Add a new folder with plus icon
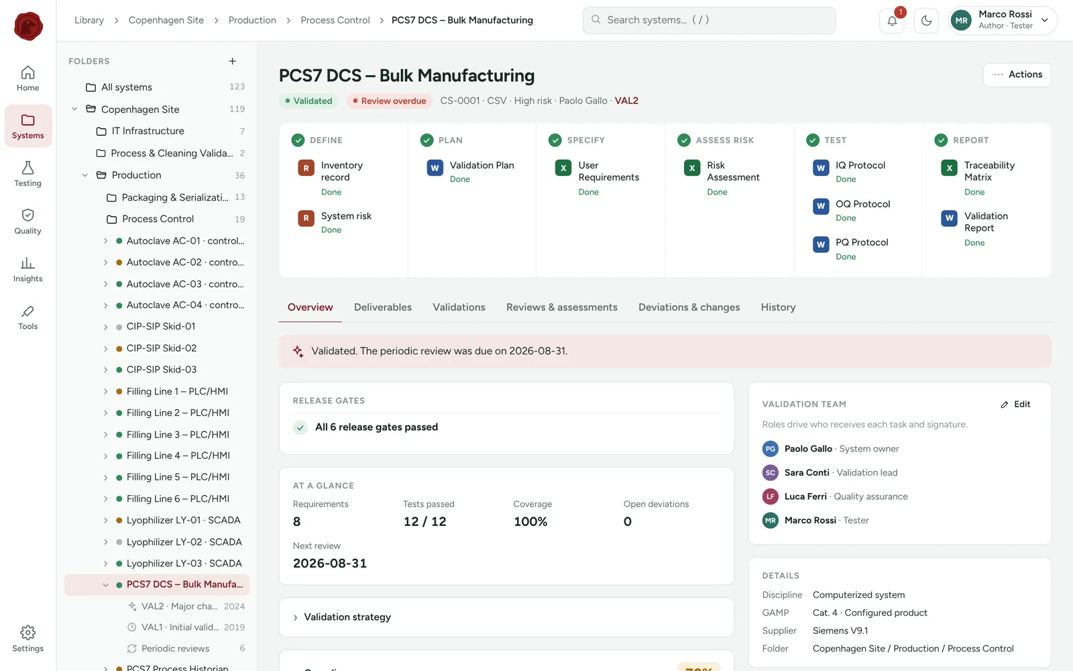 point(232,61)
